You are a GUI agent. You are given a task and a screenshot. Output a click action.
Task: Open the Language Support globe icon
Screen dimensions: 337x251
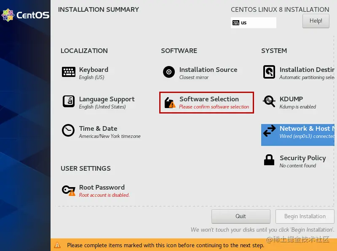pos(69,101)
